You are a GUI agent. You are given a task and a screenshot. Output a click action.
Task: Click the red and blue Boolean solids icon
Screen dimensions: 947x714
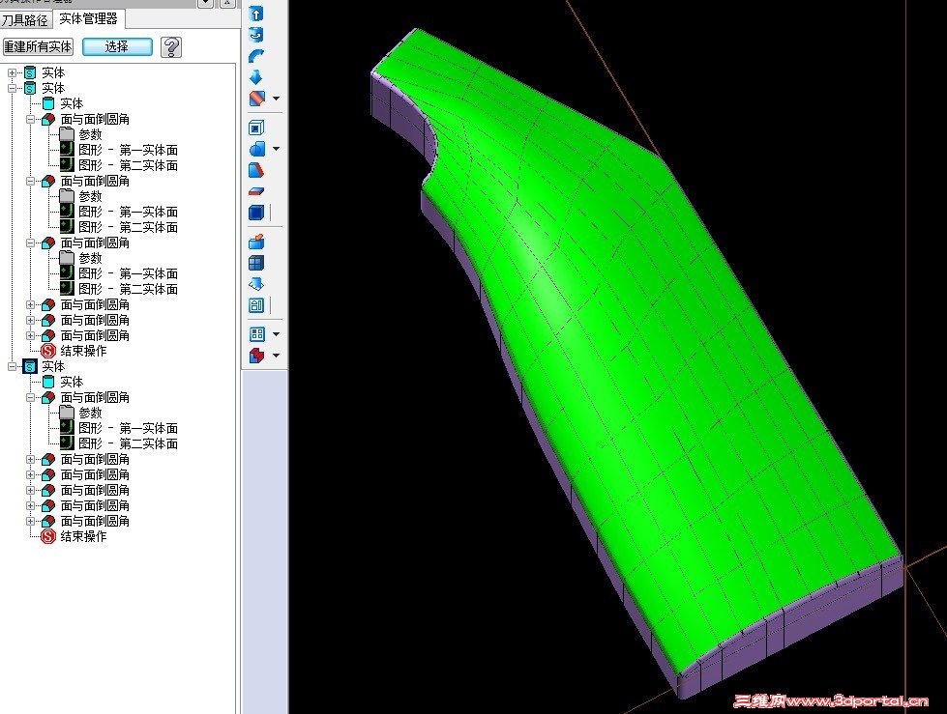click(256, 356)
